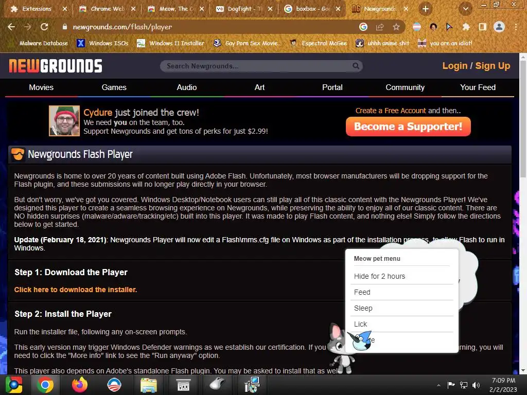Open the tab search dropdown chevron

click(466, 9)
